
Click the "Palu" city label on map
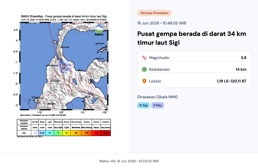[x=60, y=59]
